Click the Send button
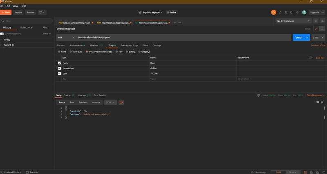The height and width of the screenshot is (174, 327). point(298,37)
